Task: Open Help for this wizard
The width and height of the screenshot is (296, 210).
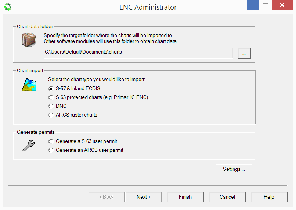Action: [x=269, y=197]
